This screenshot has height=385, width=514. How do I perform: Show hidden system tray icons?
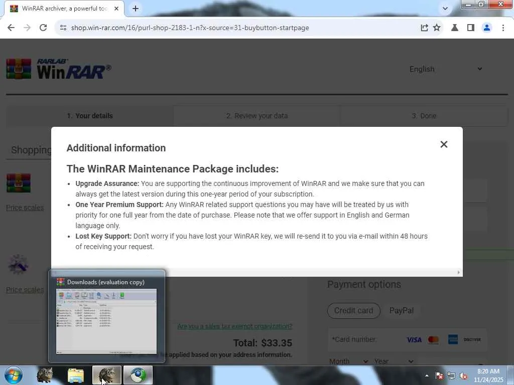427,375
